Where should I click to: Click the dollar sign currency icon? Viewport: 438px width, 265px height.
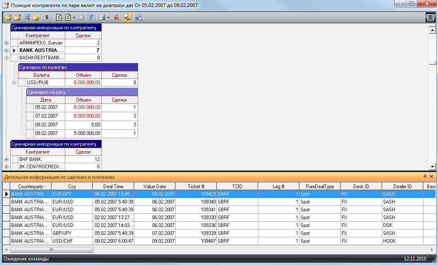tap(47, 17)
